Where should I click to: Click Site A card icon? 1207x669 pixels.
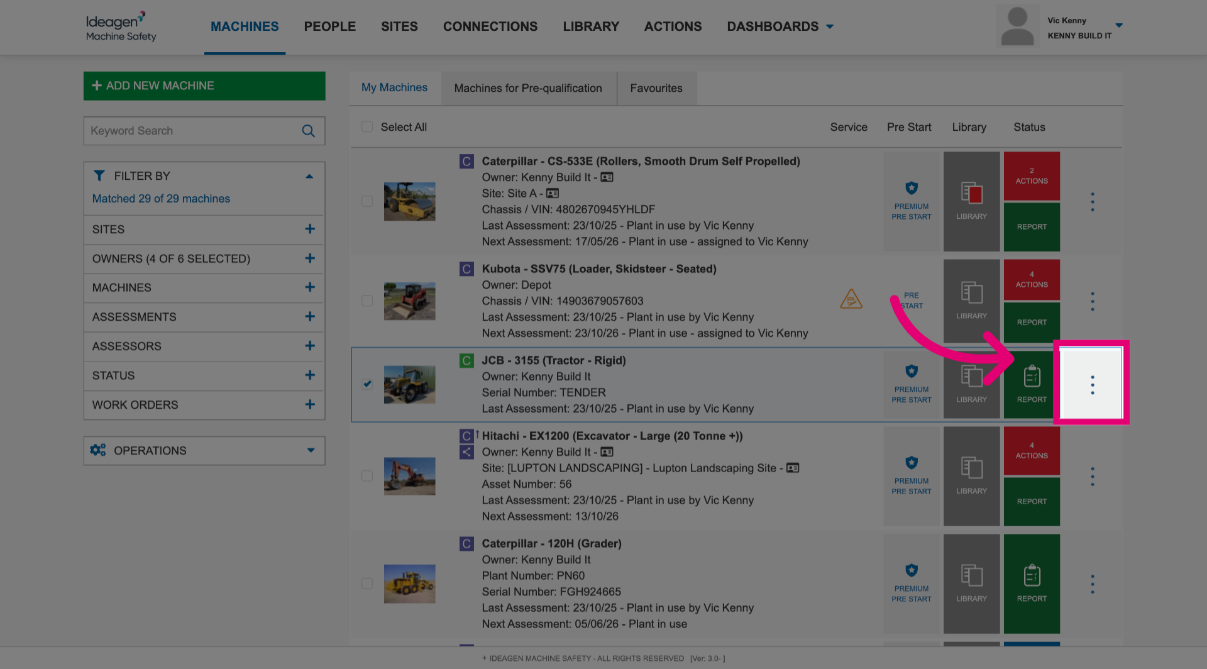tap(553, 194)
